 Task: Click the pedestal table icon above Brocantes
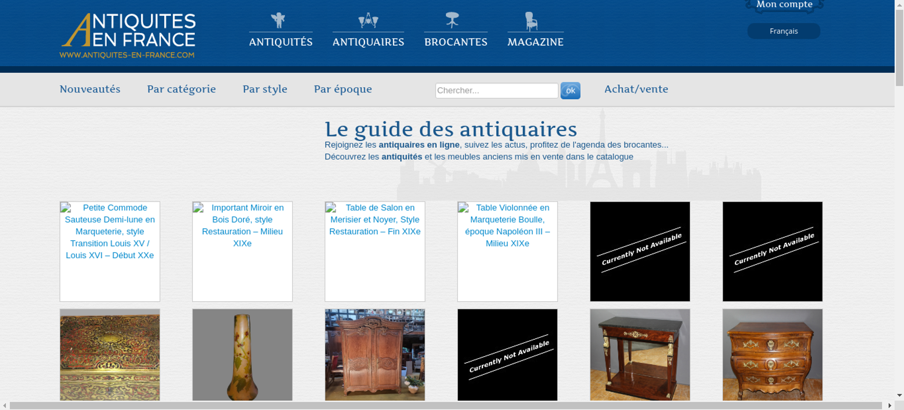452,20
